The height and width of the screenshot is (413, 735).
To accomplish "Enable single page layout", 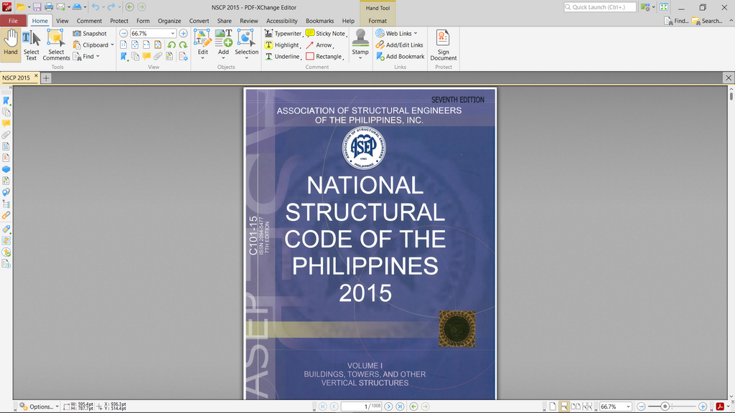I will (553, 407).
